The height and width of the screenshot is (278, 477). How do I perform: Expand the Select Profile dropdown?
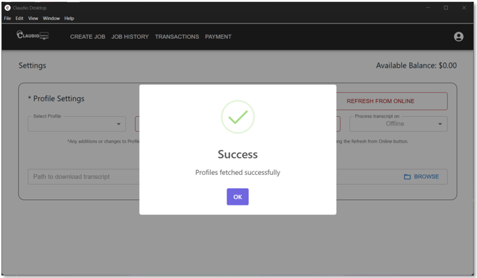[x=76, y=124]
